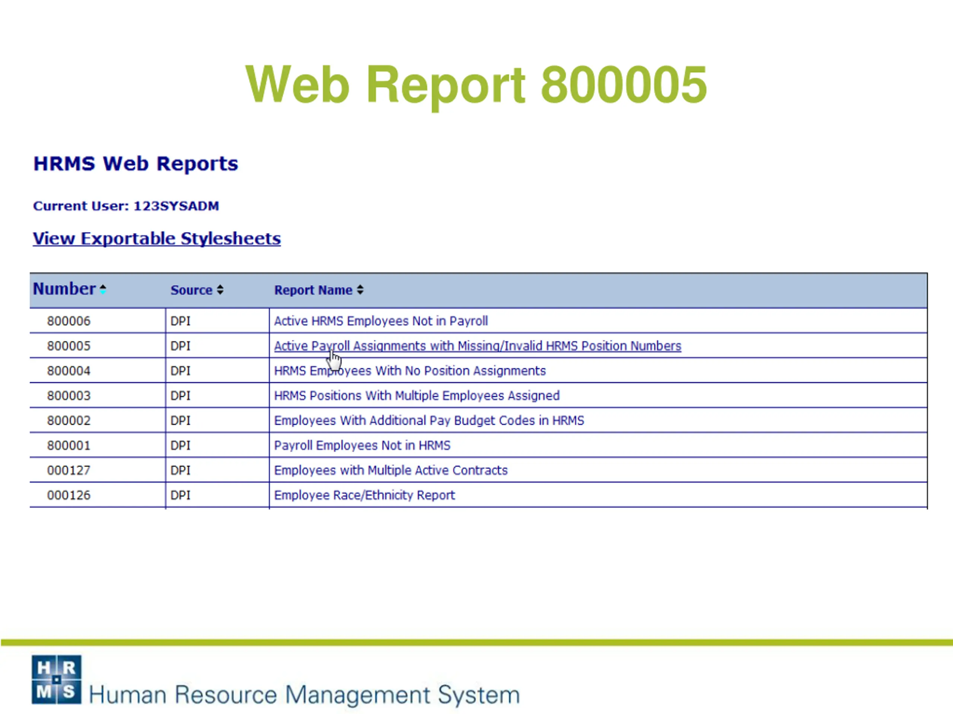This screenshot has width=953, height=714.
Task: Click Human Resource Management System footer text
Action: coord(304,695)
